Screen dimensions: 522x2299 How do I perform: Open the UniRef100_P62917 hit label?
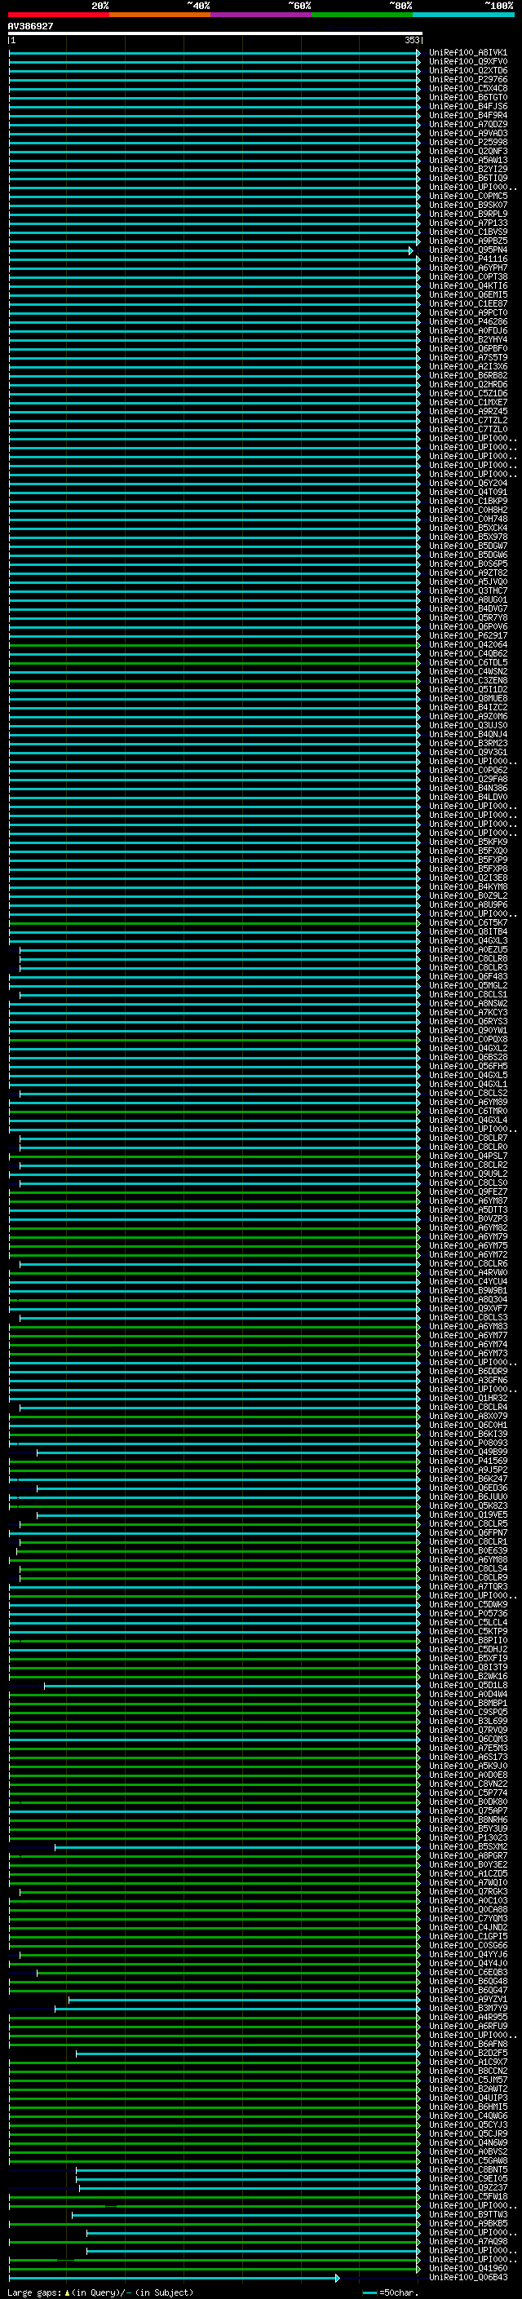pyautogui.click(x=467, y=635)
